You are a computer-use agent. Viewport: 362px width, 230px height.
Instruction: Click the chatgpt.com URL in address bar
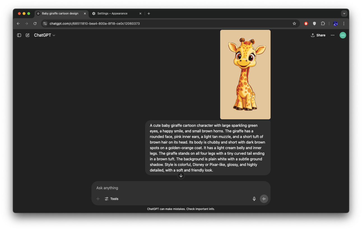coord(95,24)
